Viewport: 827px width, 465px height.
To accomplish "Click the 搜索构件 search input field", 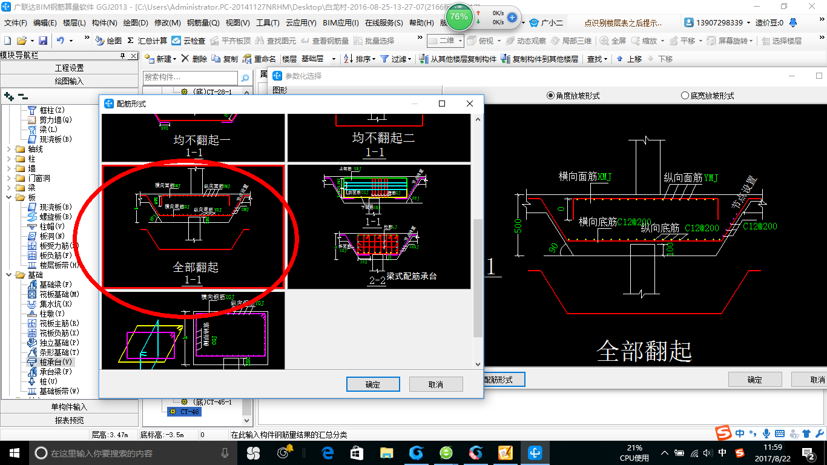I will click(191, 77).
